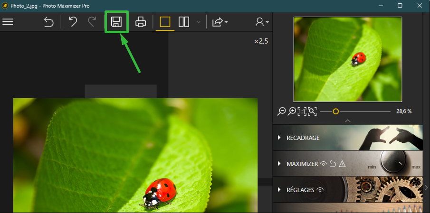
Task: Click the MAXIMIZER warning triangle icon
Action: pyautogui.click(x=342, y=164)
